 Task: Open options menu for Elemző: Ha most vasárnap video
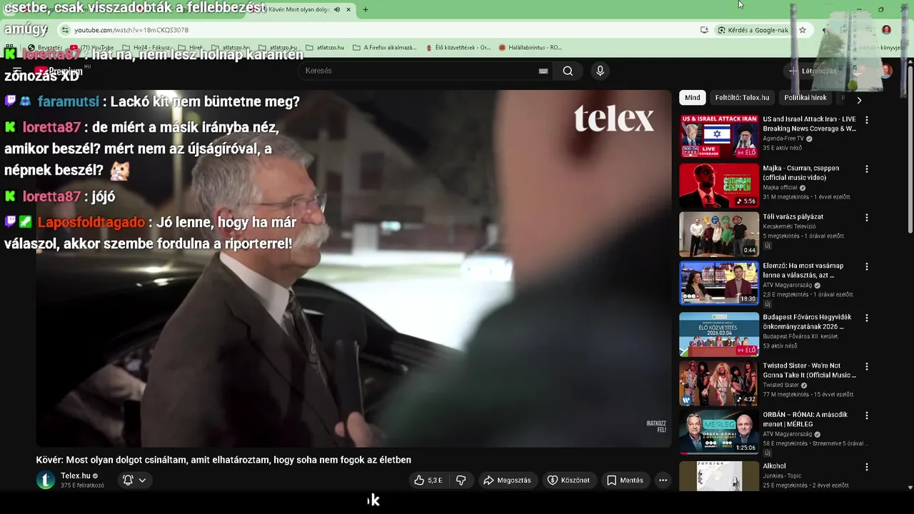pos(867,267)
